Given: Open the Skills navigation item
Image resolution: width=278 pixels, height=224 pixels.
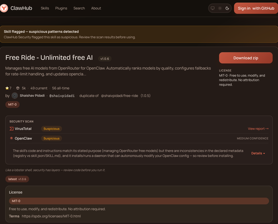Looking at the screenshot, I should (x=45, y=8).
